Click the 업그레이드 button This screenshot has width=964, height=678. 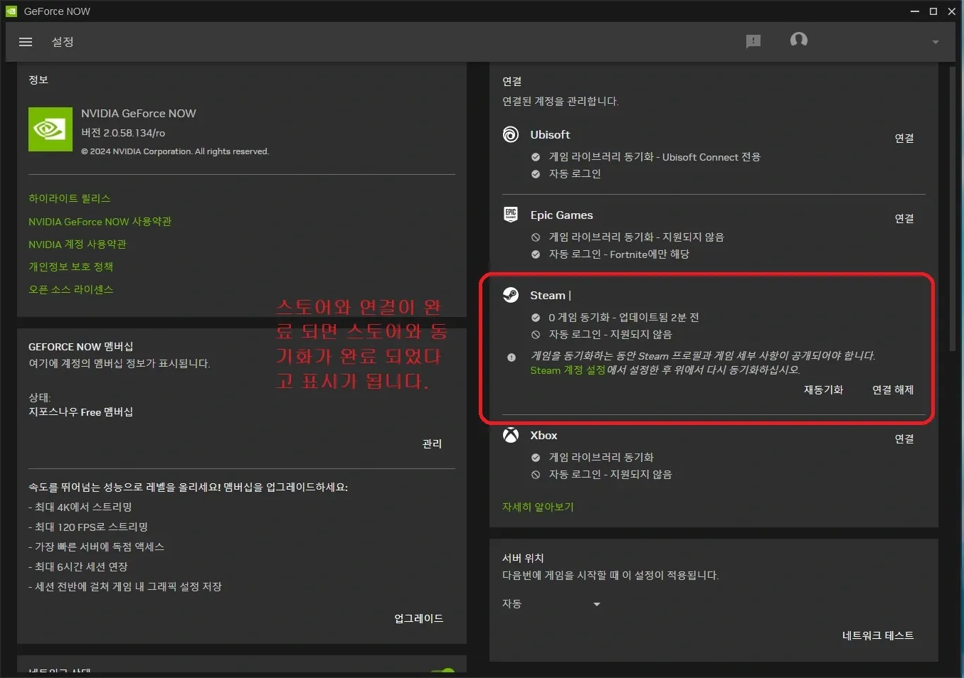[x=419, y=618]
